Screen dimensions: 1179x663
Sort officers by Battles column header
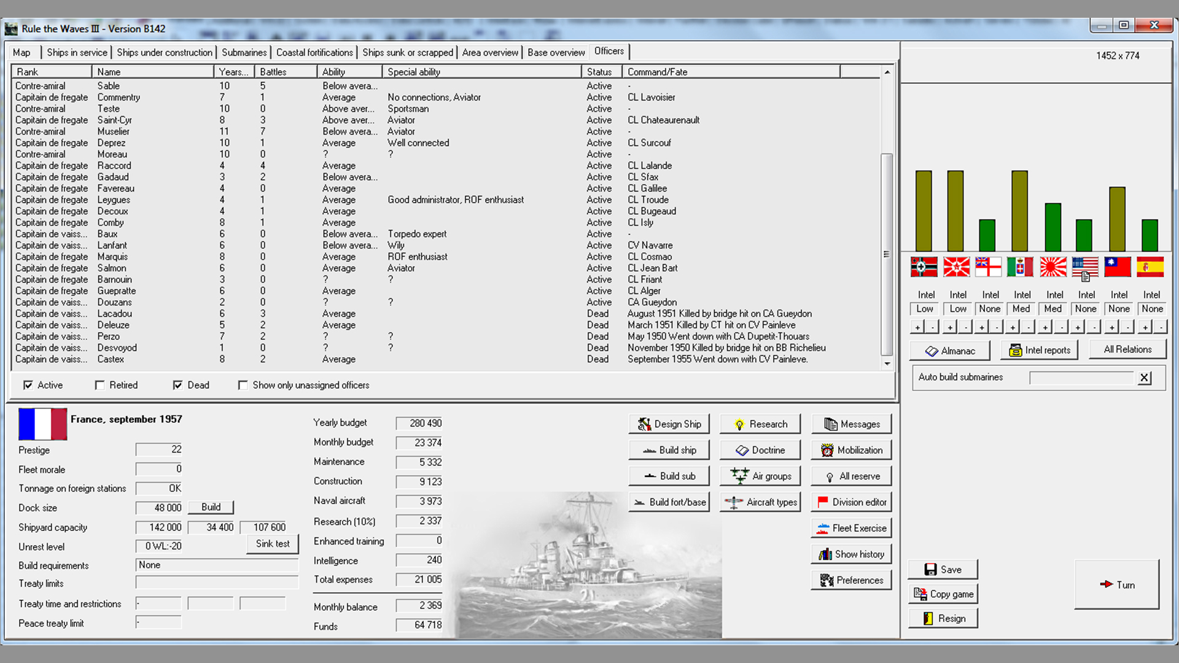coord(286,72)
